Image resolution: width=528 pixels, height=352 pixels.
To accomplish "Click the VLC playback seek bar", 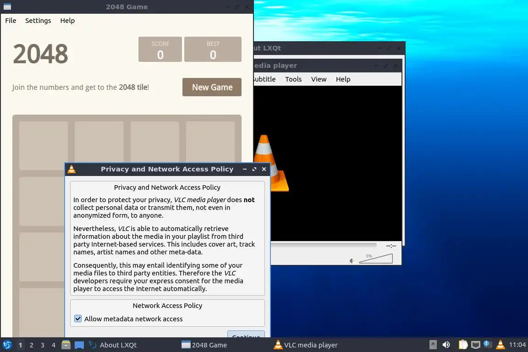I will pos(324,245).
